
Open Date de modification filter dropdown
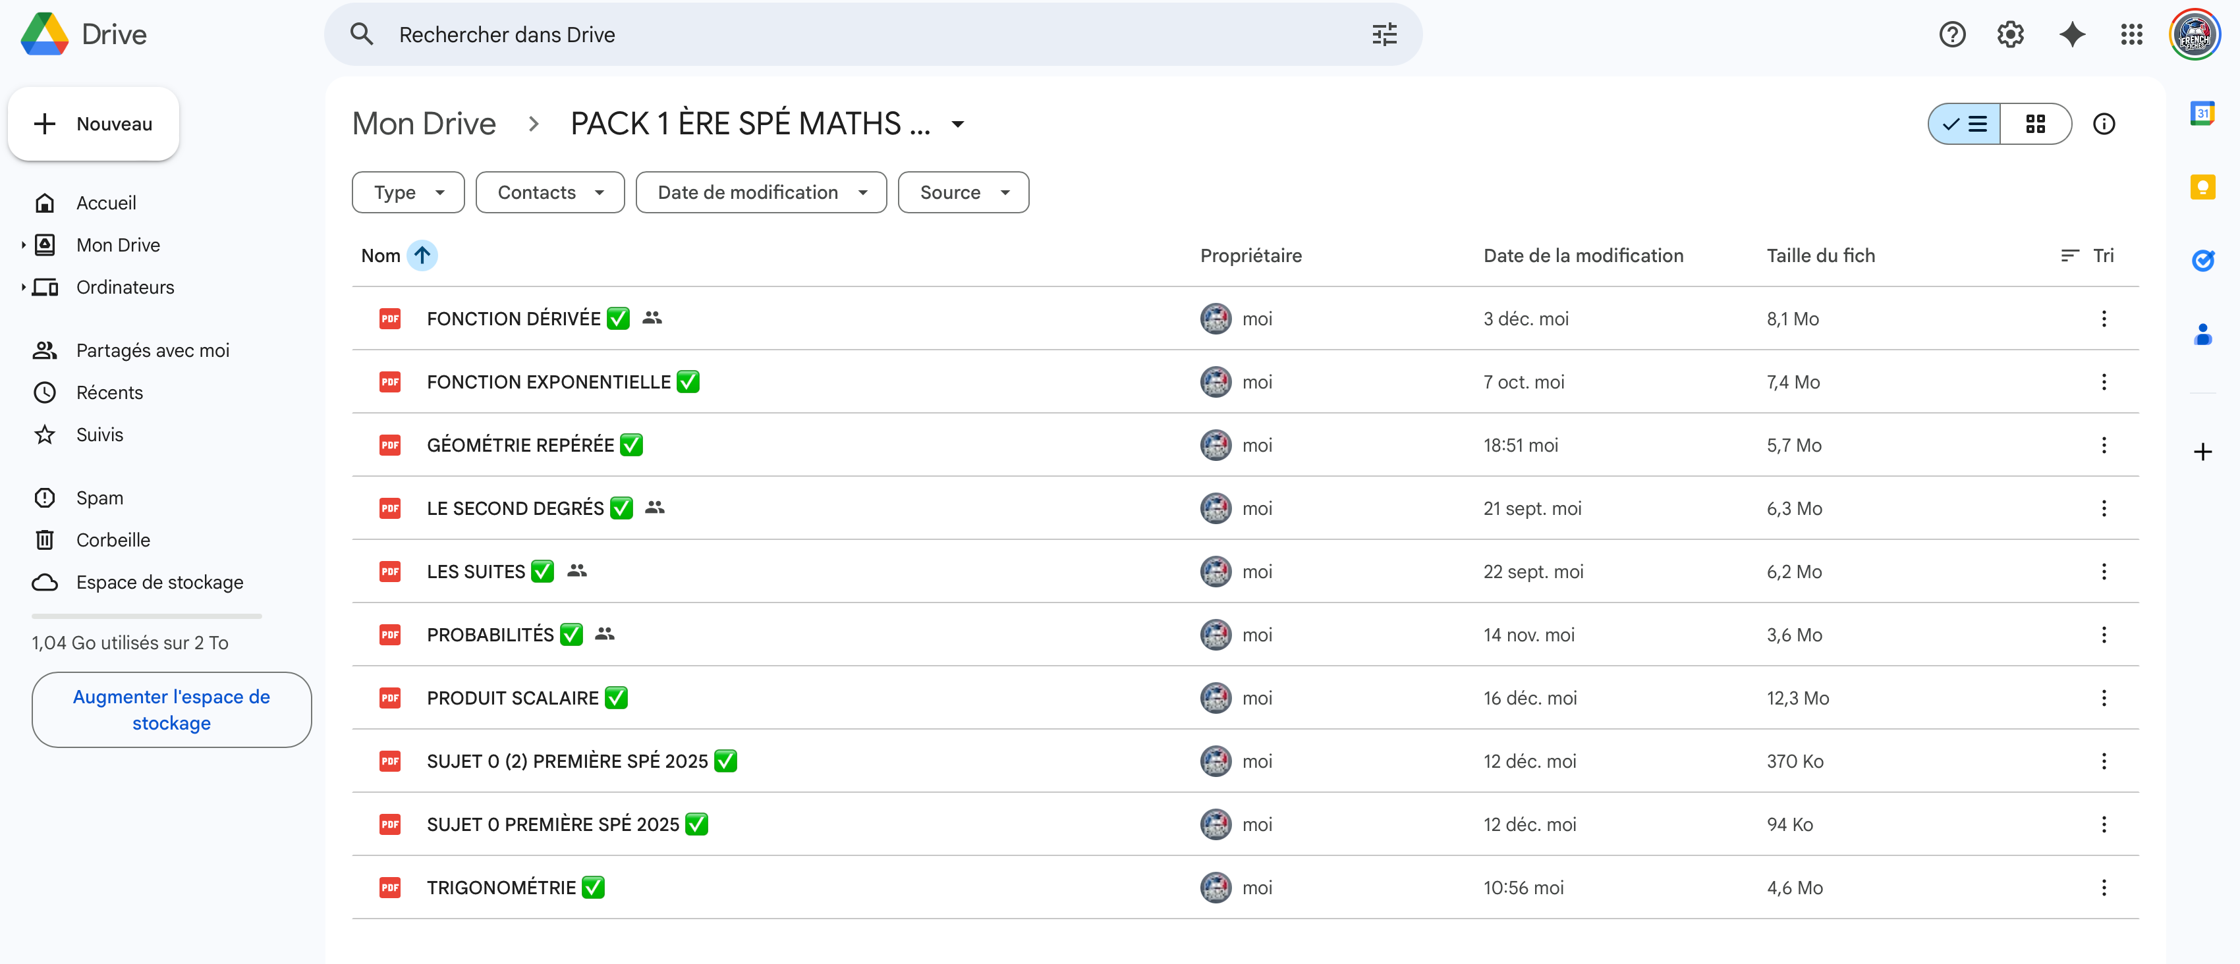point(761,192)
